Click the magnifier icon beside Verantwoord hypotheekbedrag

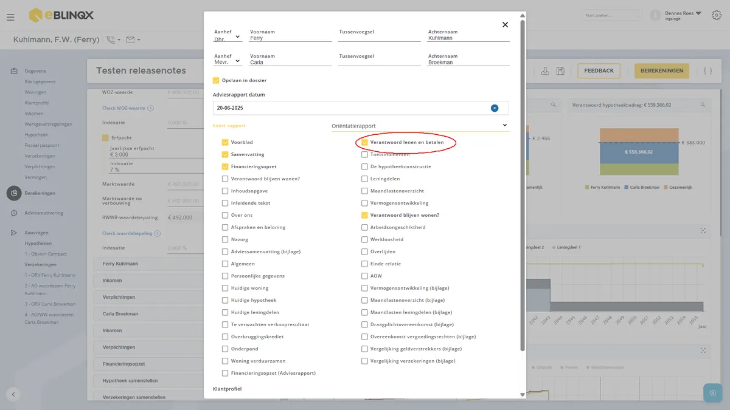point(703,104)
